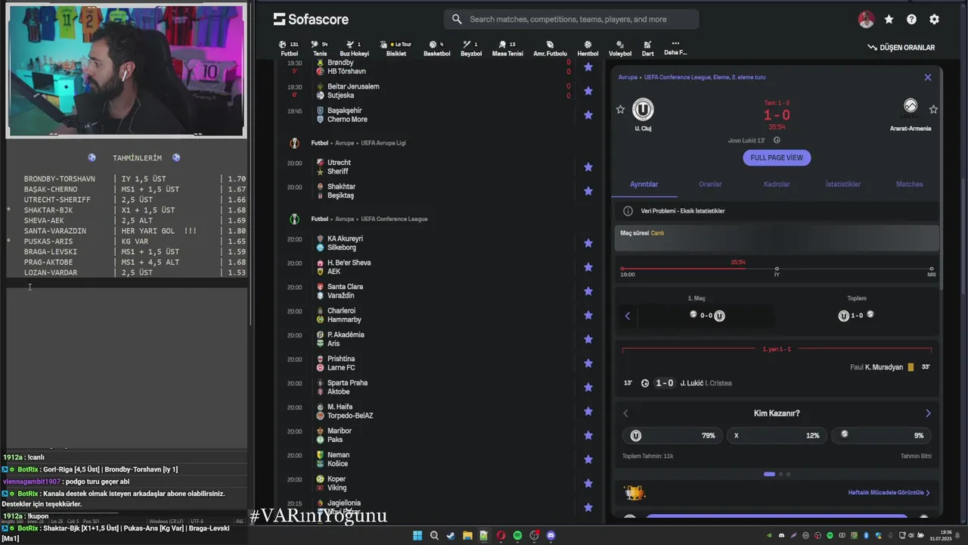Open the help question mark icon

[x=911, y=20]
